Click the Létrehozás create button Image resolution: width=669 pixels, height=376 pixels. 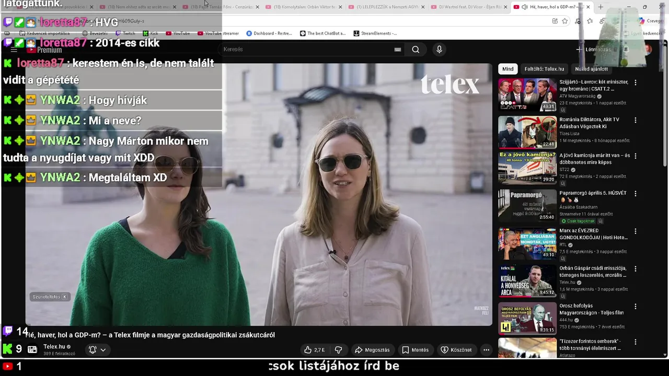593,50
